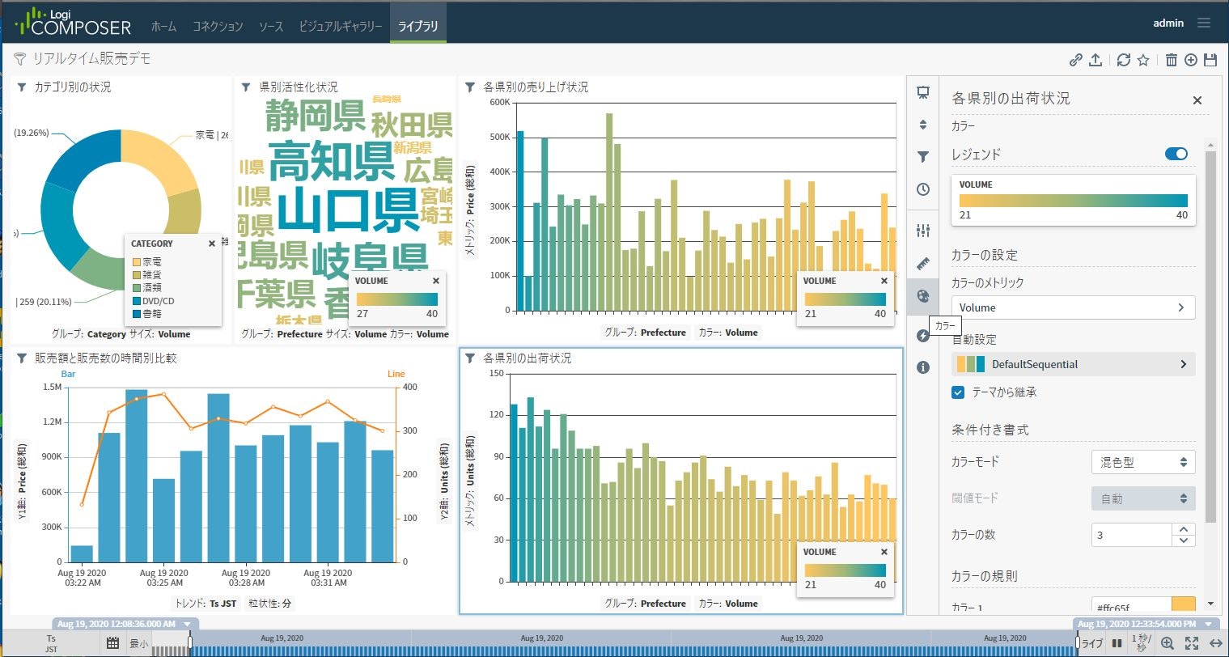Click the ライブ live button
This screenshot has width=1229, height=657.
(1092, 643)
